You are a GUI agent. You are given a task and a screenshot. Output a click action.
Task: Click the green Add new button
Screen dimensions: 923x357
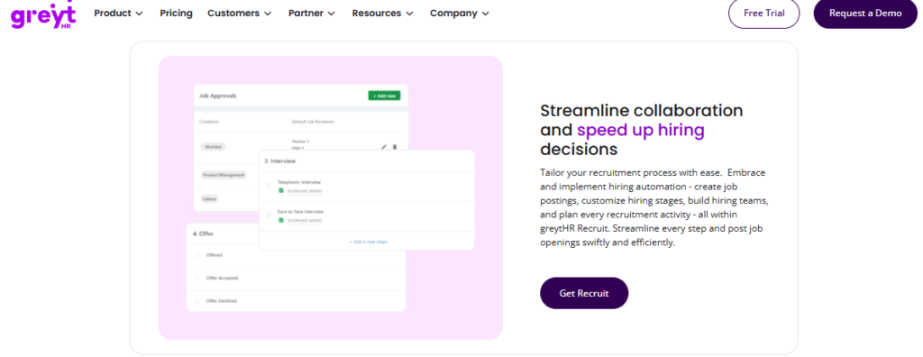coord(384,96)
